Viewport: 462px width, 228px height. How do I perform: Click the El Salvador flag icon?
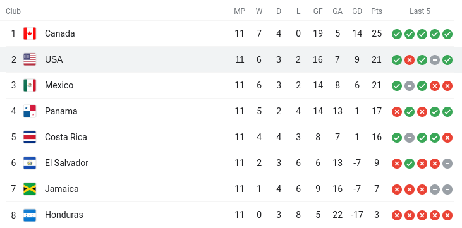click(x=30, y=163)
